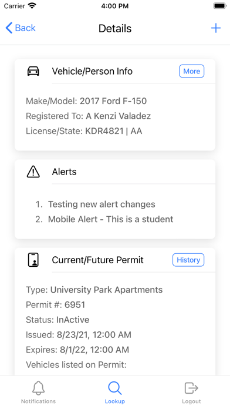Image resolution: width=230 pixels, height=409 pixels.
Task: Select the Logout tab label
Action: pyautogui.click(x=191, y=401)
